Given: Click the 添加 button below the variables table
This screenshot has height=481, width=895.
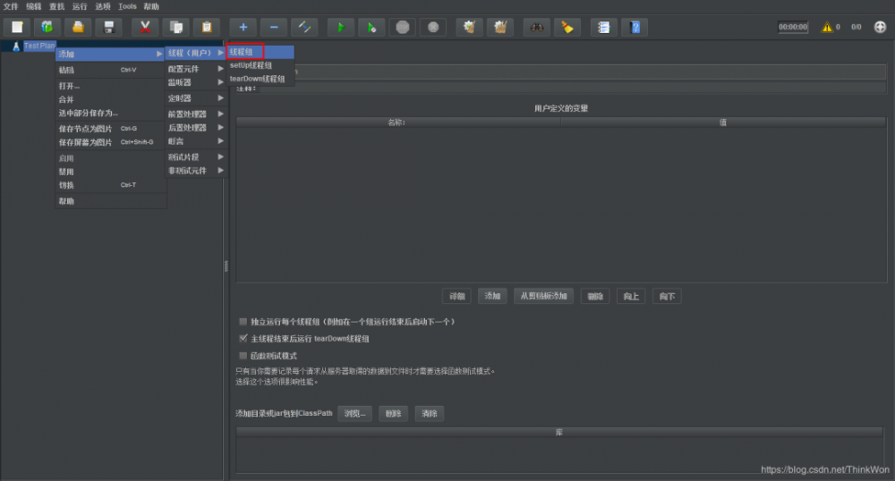Looking at the screenshot, I should (492, 296).
